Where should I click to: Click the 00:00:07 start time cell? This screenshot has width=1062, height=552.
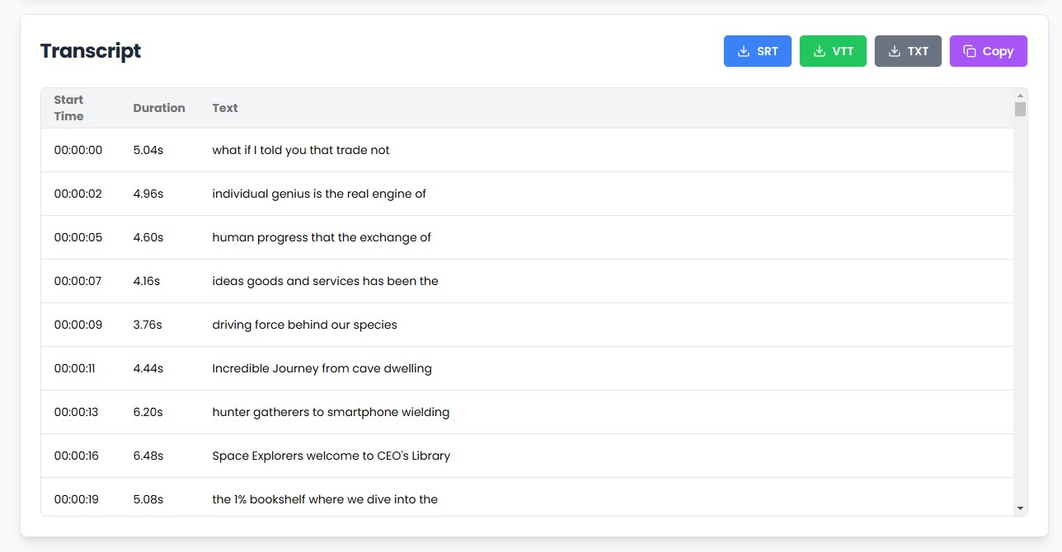pyautogui.click(x=78, y=281)
